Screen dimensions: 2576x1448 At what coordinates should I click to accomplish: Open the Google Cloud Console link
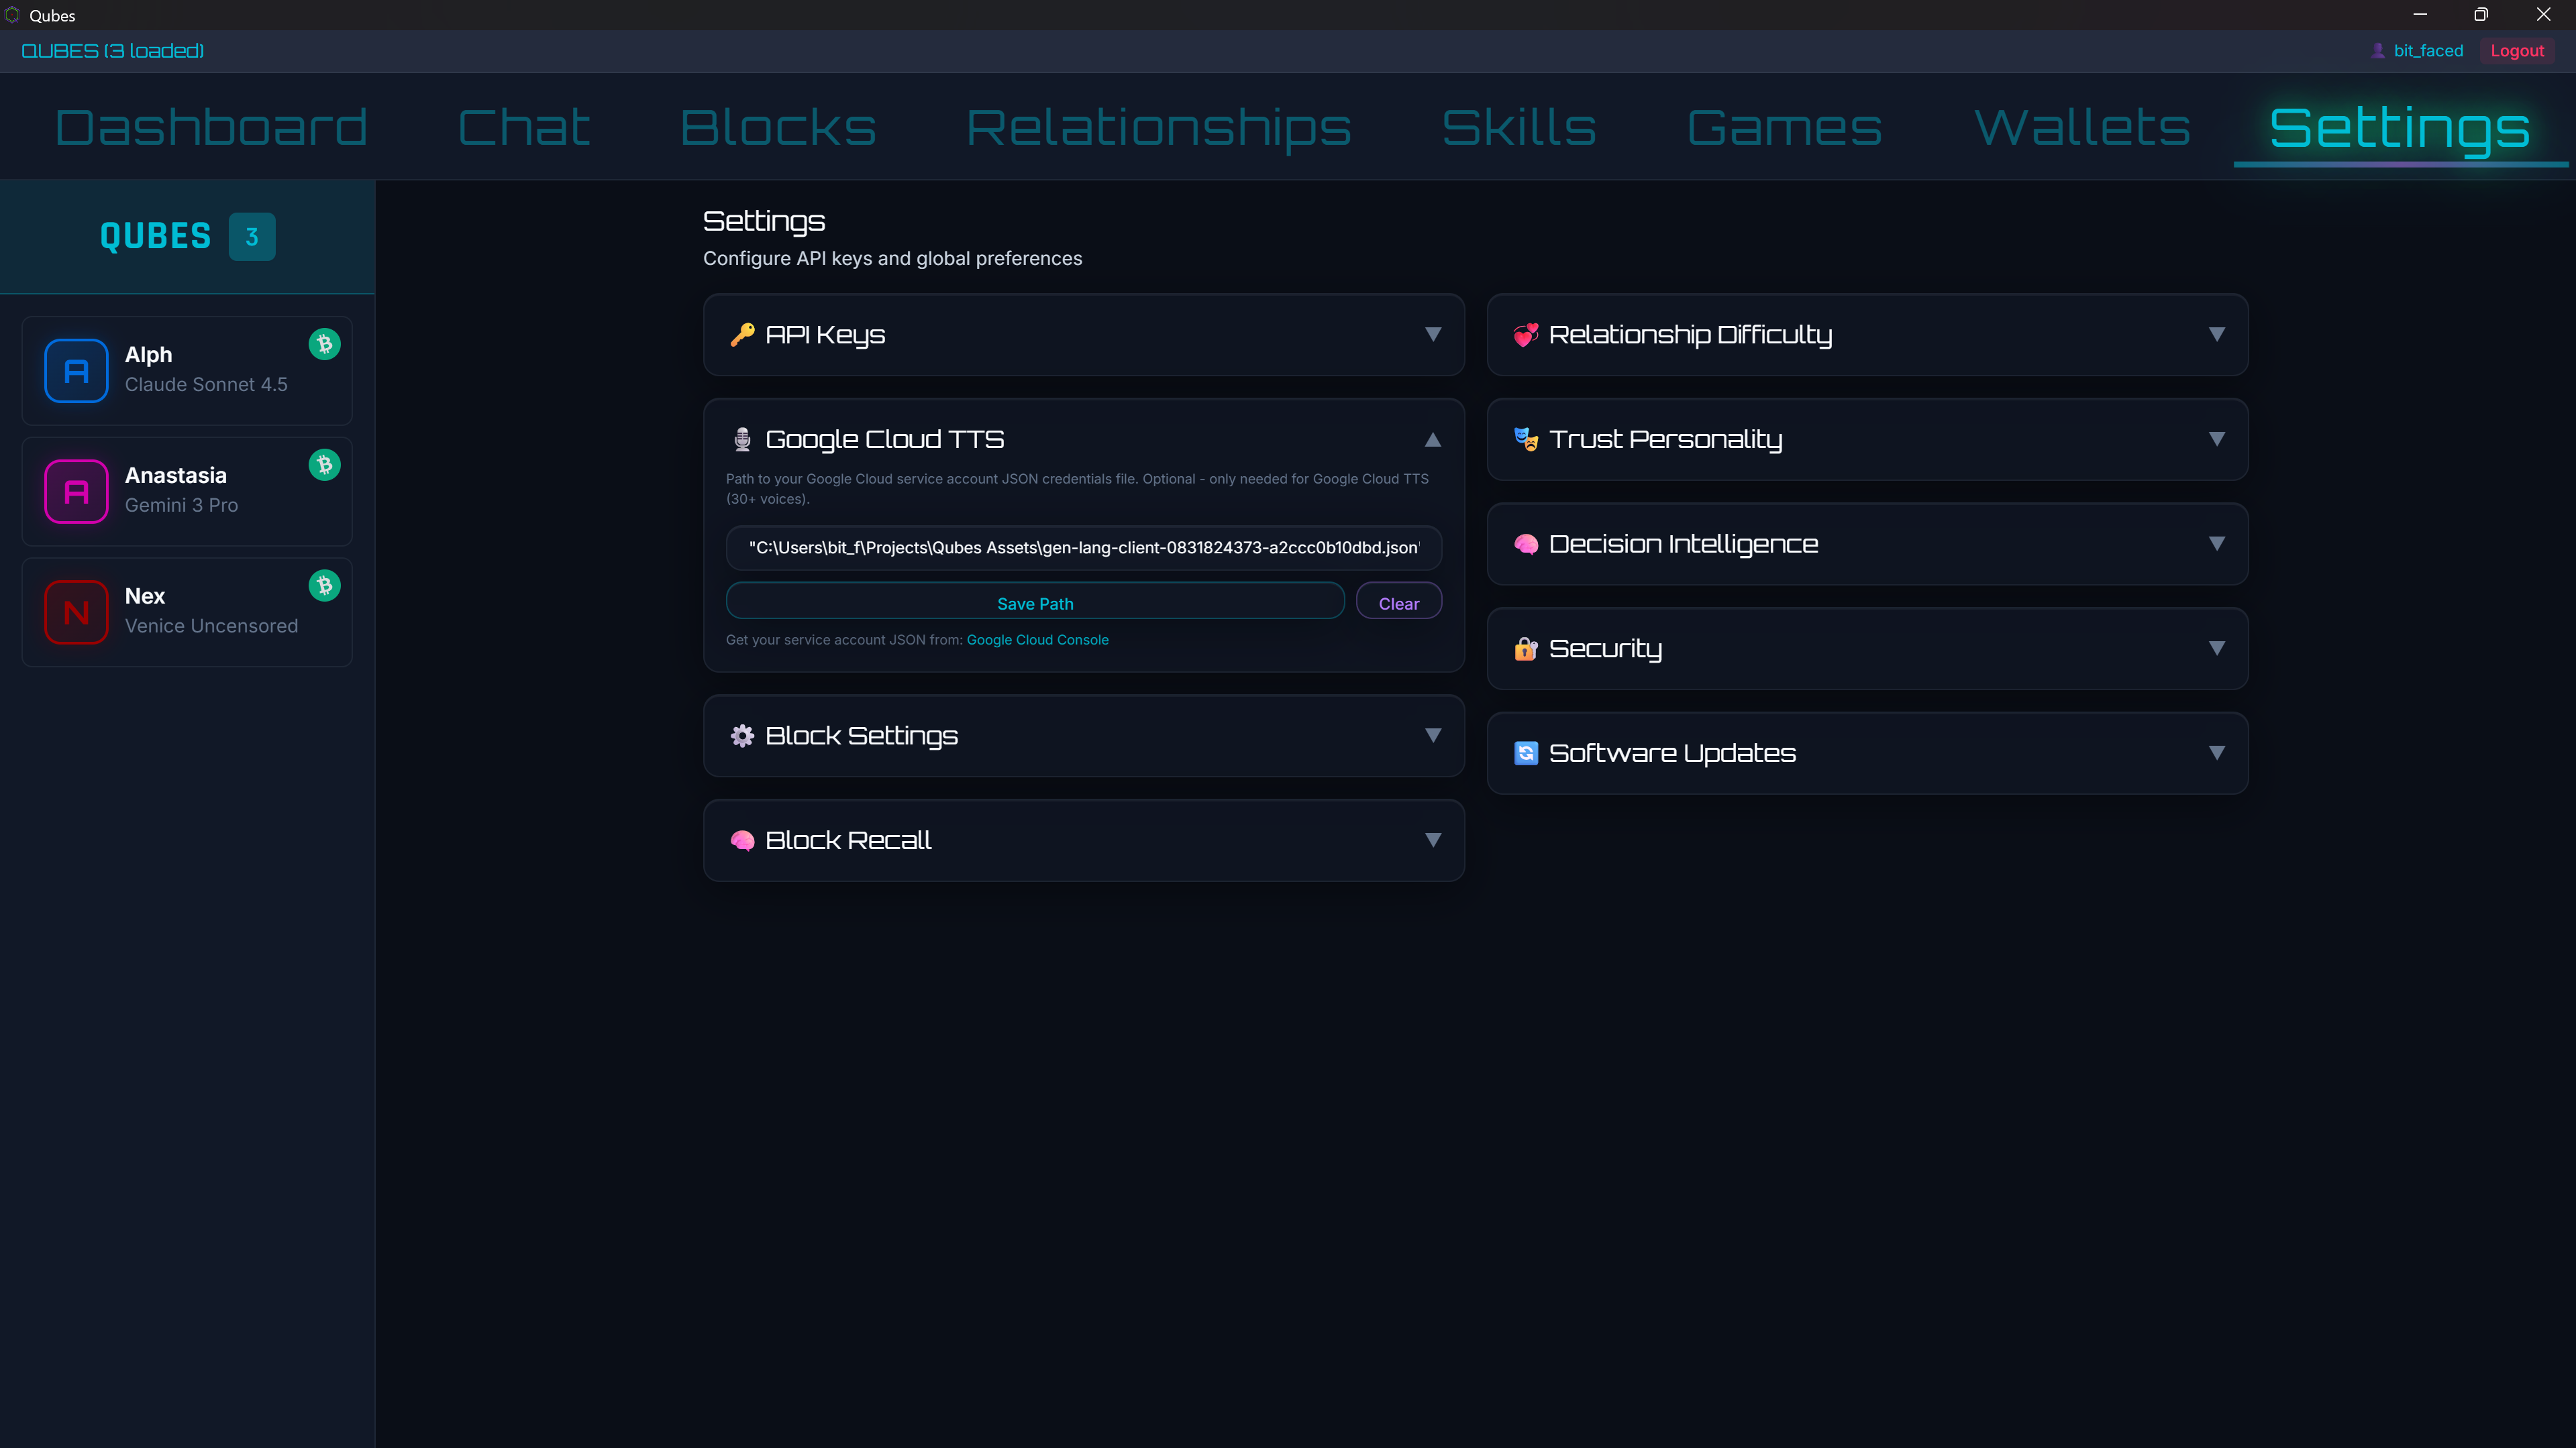tap(1037, 640)
